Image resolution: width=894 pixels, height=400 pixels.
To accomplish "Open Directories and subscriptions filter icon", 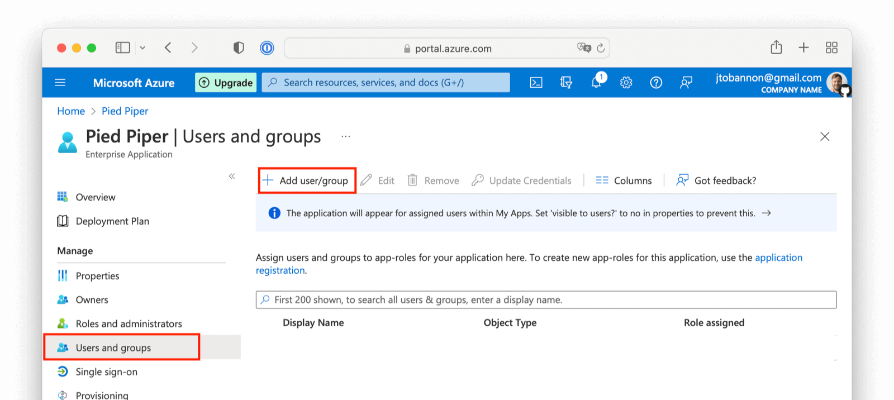I will click(x=566, y=83).
